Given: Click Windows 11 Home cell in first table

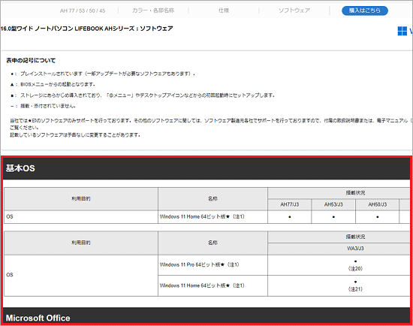Looking at the screenshot, I should pyautogui.click(x=213, y=216).
